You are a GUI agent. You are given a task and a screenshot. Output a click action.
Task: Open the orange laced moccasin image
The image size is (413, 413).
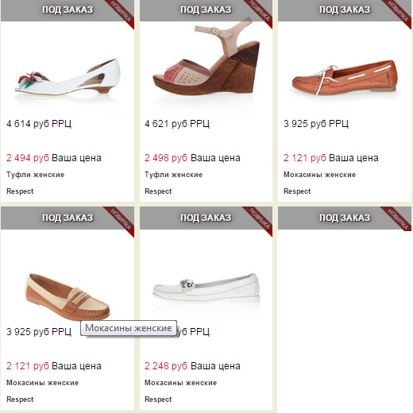click(x=345, y=78)
